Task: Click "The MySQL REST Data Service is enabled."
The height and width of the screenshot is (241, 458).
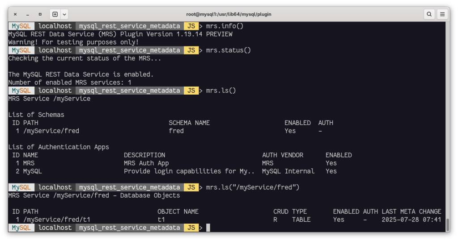Action: click(81, 75)
